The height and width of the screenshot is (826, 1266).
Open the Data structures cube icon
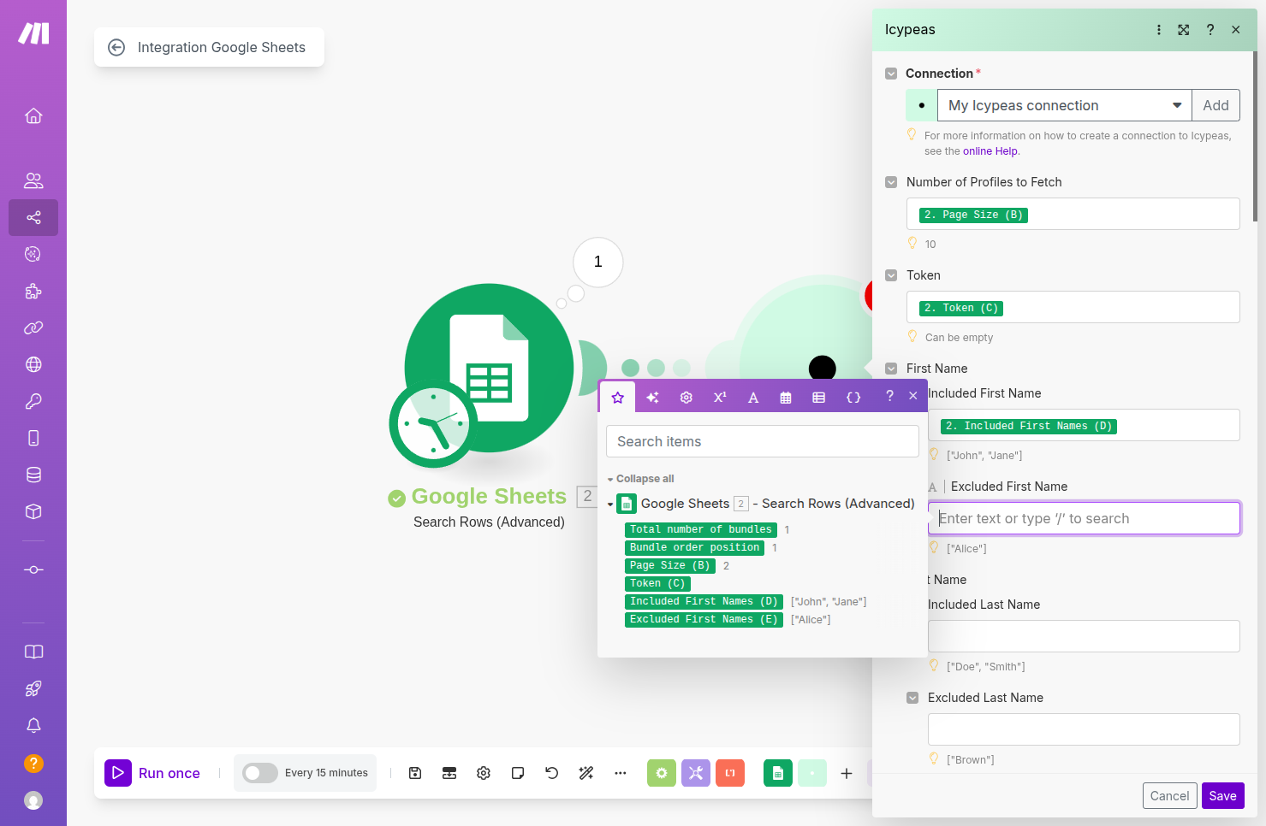[x=33, y=511]
